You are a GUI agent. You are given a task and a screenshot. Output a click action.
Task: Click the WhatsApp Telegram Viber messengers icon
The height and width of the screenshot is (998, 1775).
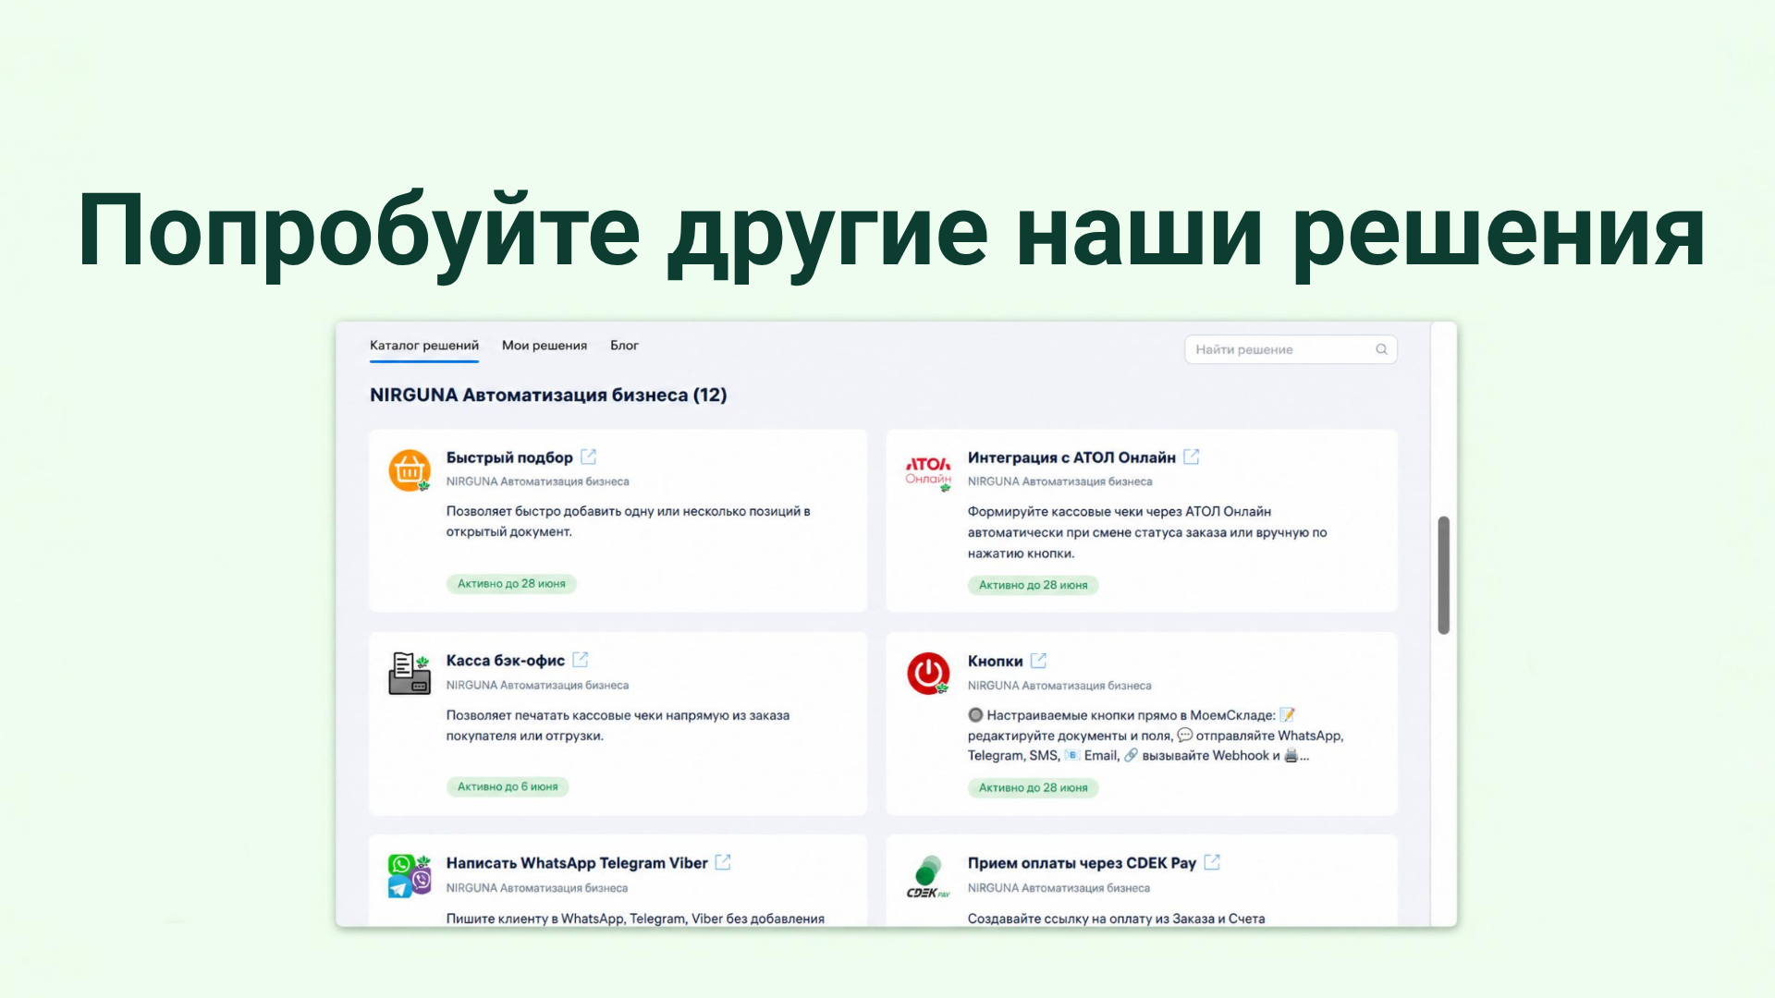click(410, 876)
